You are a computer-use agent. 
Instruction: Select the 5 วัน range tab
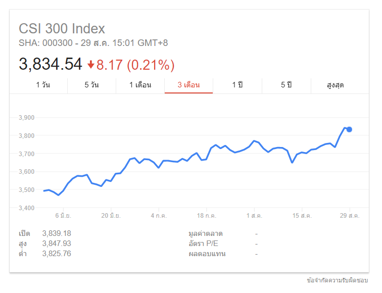91,85
